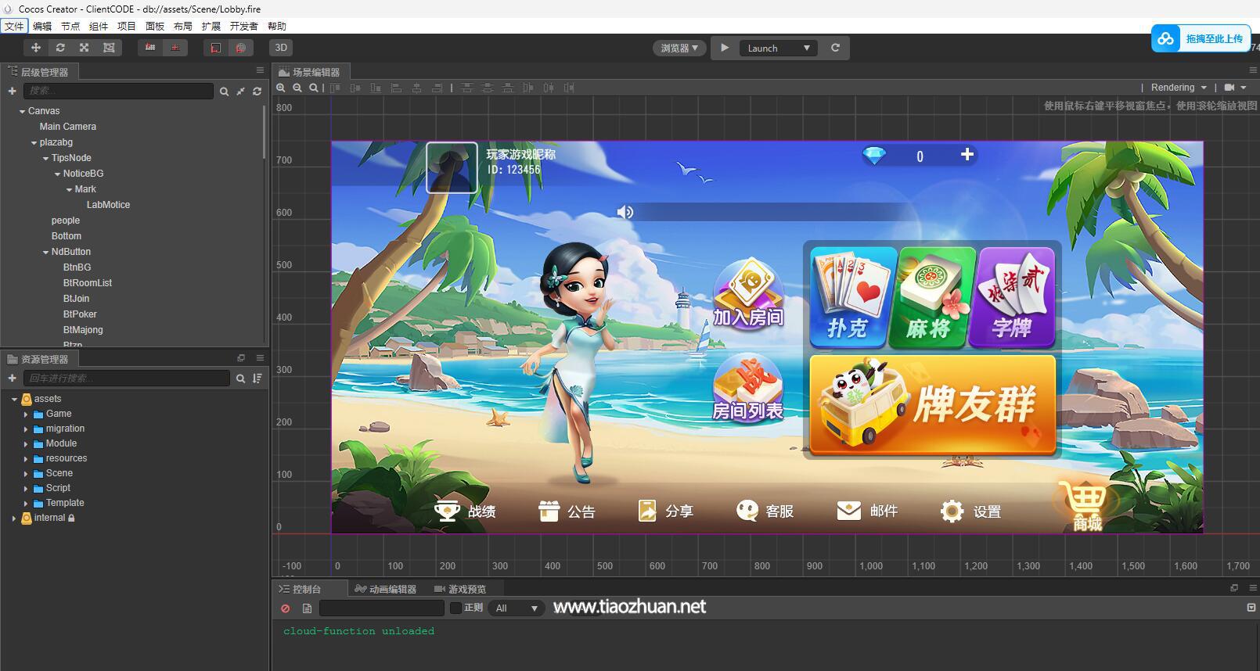
Task: Open the 文件 menu
Action: (x=14, y=26)
